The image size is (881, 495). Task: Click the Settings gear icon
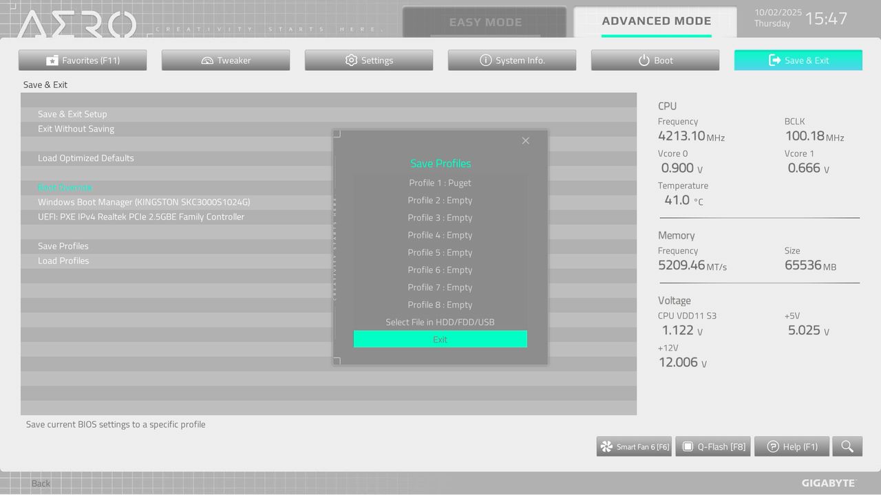[x=350, y=60]
